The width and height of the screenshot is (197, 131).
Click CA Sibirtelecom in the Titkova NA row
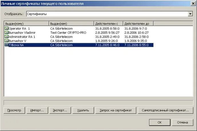pos(61,45)
